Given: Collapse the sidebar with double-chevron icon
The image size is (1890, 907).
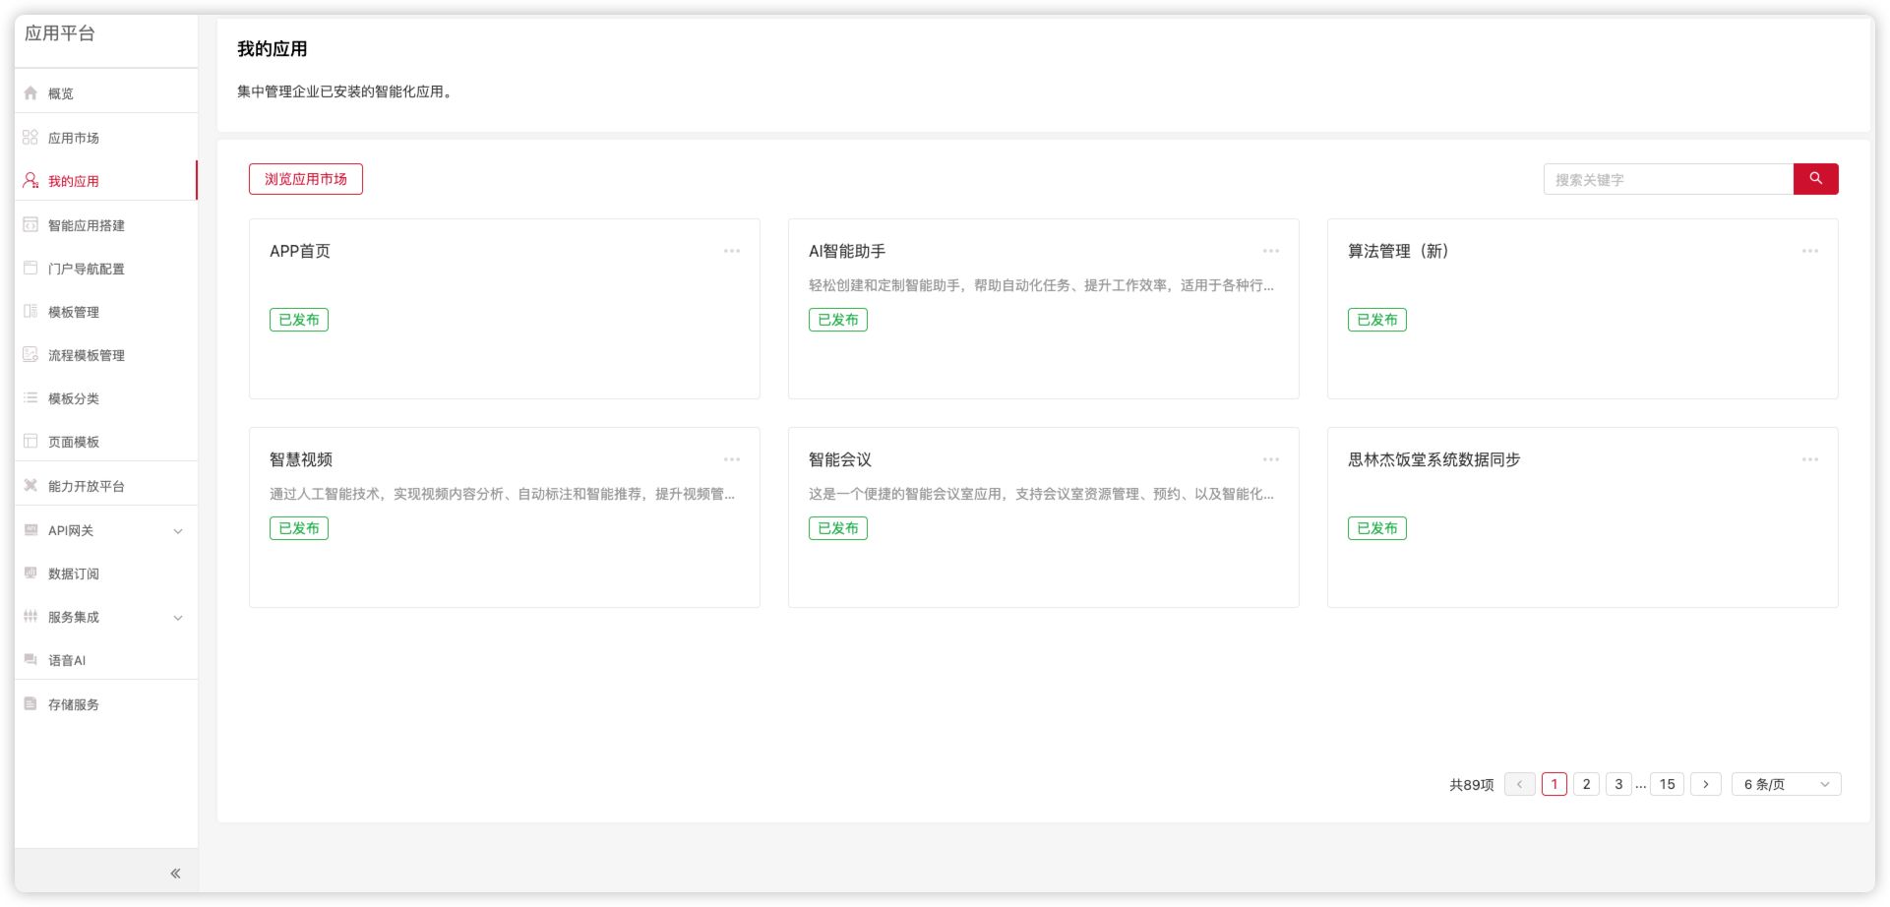Looking at the screenshot, I should (175, 873).
